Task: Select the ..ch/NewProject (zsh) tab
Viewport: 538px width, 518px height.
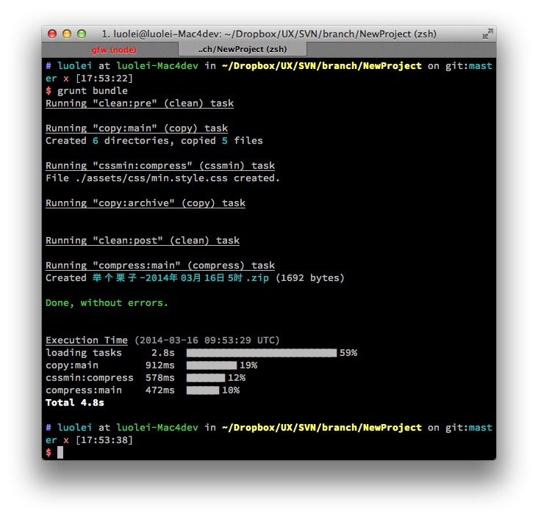Action: tap(242, 50)
